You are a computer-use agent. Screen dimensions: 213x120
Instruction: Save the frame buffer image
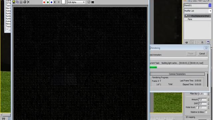14,2
